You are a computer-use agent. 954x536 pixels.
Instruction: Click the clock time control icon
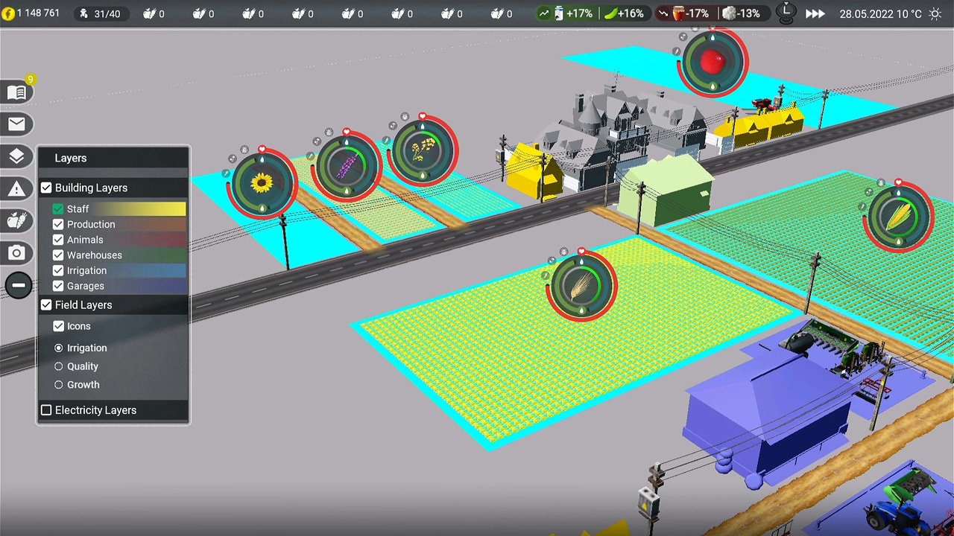786,13
